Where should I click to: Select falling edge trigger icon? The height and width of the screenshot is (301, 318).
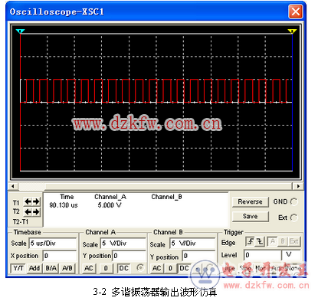260,241
